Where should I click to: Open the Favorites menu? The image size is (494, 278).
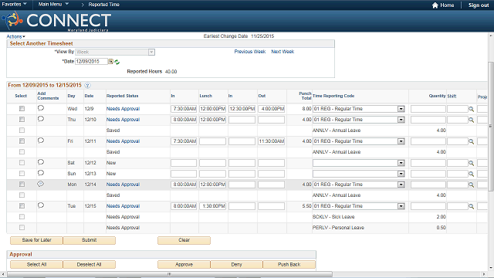[14, 5]
